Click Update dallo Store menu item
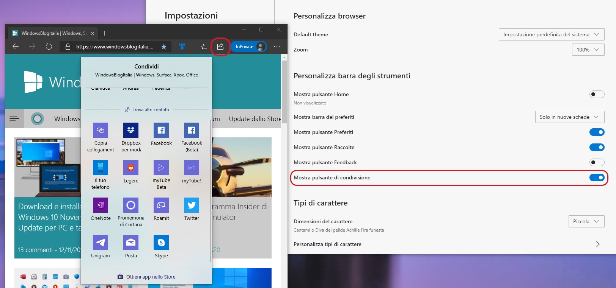 pos(255,119)
